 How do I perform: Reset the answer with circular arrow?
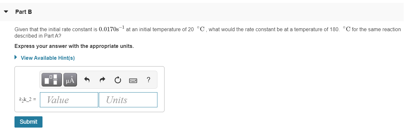[x=118, y=80]
